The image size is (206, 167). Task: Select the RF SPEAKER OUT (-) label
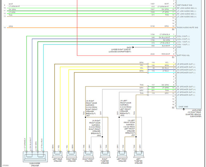pos(186,86)
